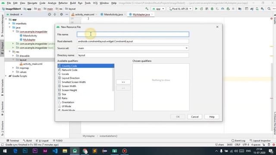Open the Build menu
This screenshot has height=155, width=276.
tap(73, 3)
